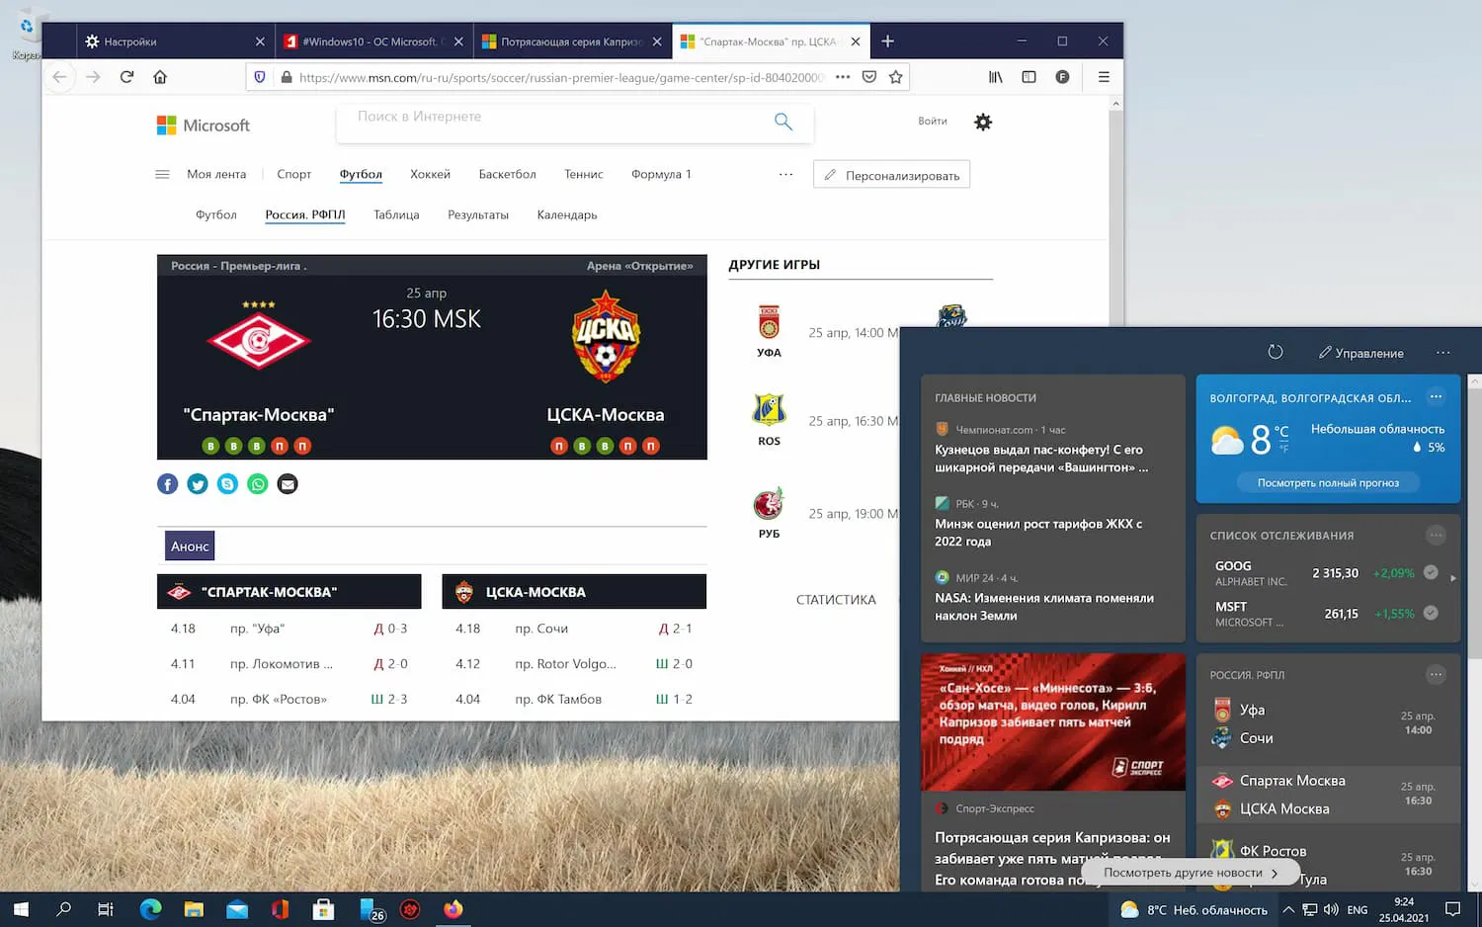Toggle the Firefox sidebar view
Image resolution: width=1482 pixels, height=927 pixels.
click(x=1029, y=77)
